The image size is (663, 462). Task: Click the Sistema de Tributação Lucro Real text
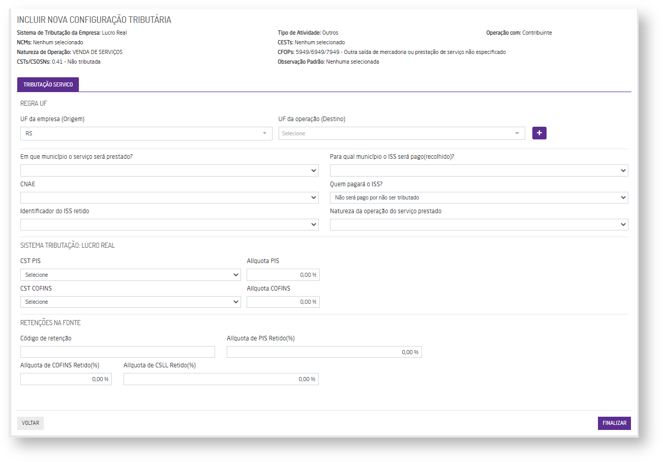point(72,33)
